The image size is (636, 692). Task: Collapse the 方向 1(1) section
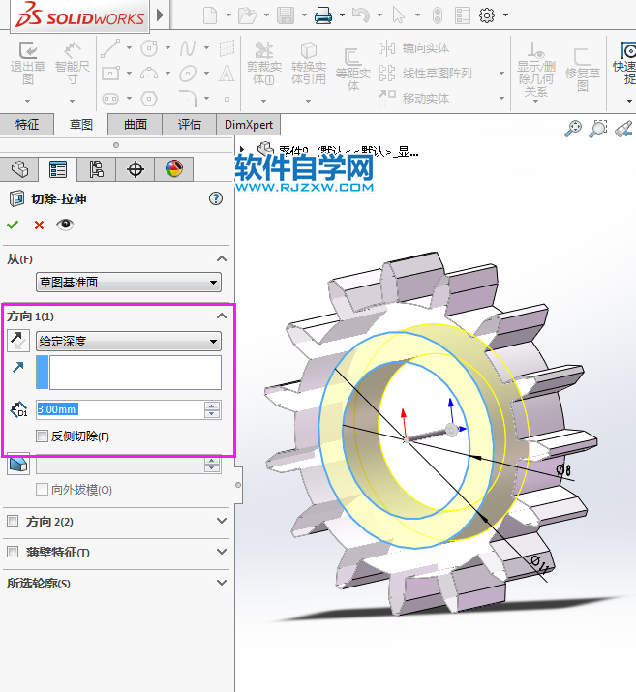click(222, 316)
